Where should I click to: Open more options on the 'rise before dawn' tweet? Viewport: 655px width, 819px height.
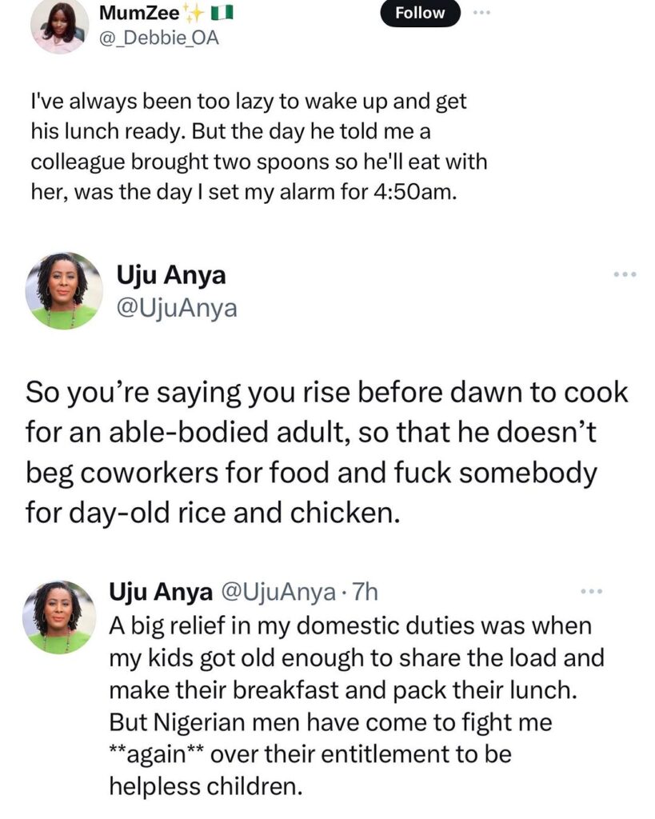pos(623,274)
